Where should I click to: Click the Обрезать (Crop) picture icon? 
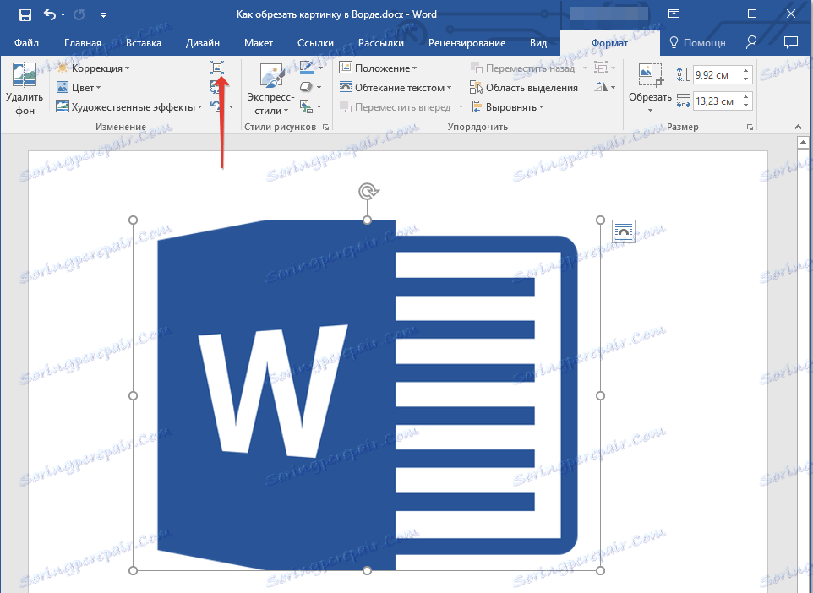[x=649, y=76]
